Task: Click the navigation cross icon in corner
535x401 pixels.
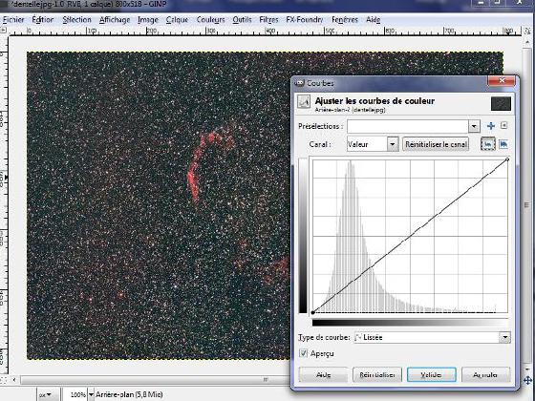Action: click(x=527, y=380)
